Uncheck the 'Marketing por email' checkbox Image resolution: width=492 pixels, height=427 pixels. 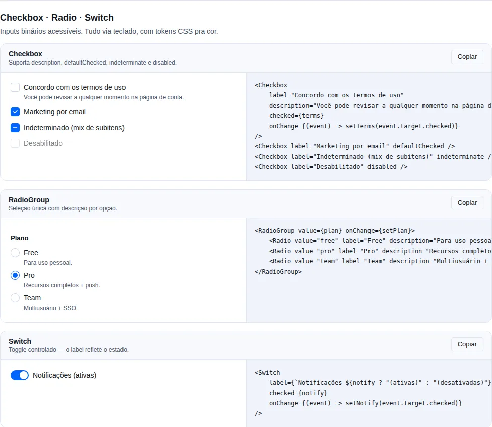point(15,112)
